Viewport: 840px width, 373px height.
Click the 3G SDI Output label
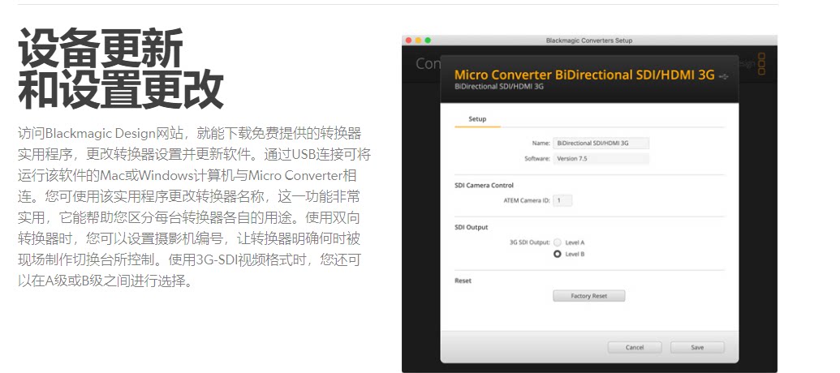click(529, 242)
